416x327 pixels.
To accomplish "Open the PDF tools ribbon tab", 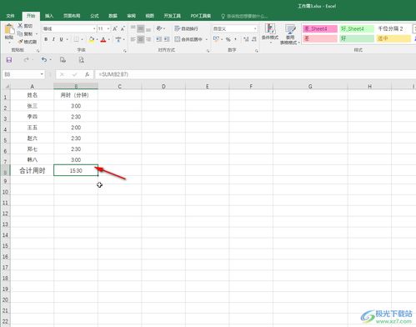I will tap(201, 16).
